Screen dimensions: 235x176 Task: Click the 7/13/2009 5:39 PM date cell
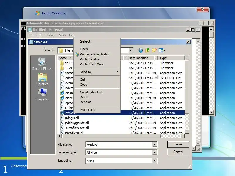tap(142, 98)
